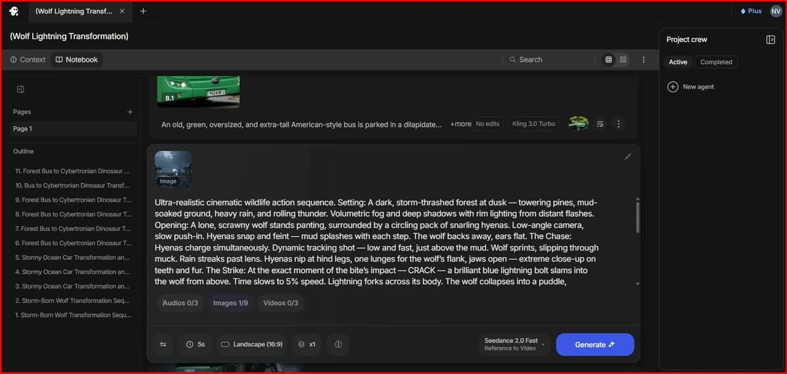Switch to the Notebook tab

pos(77,60)
